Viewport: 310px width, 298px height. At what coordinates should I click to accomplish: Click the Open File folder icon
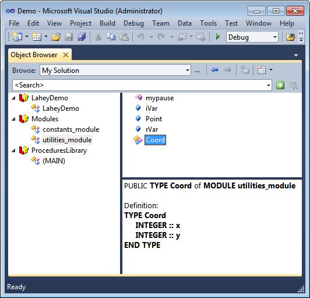coord(56,37)
